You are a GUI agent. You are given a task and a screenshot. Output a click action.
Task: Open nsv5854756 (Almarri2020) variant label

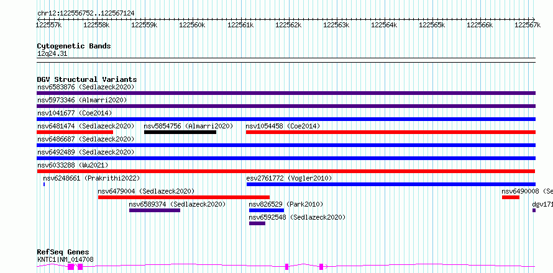pos(189,126)
